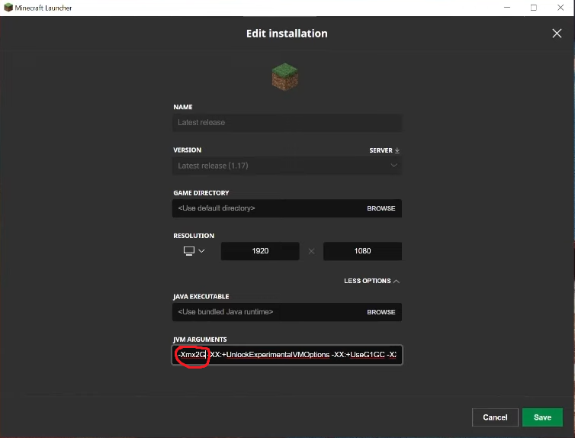Browse for Java executable

381,312
